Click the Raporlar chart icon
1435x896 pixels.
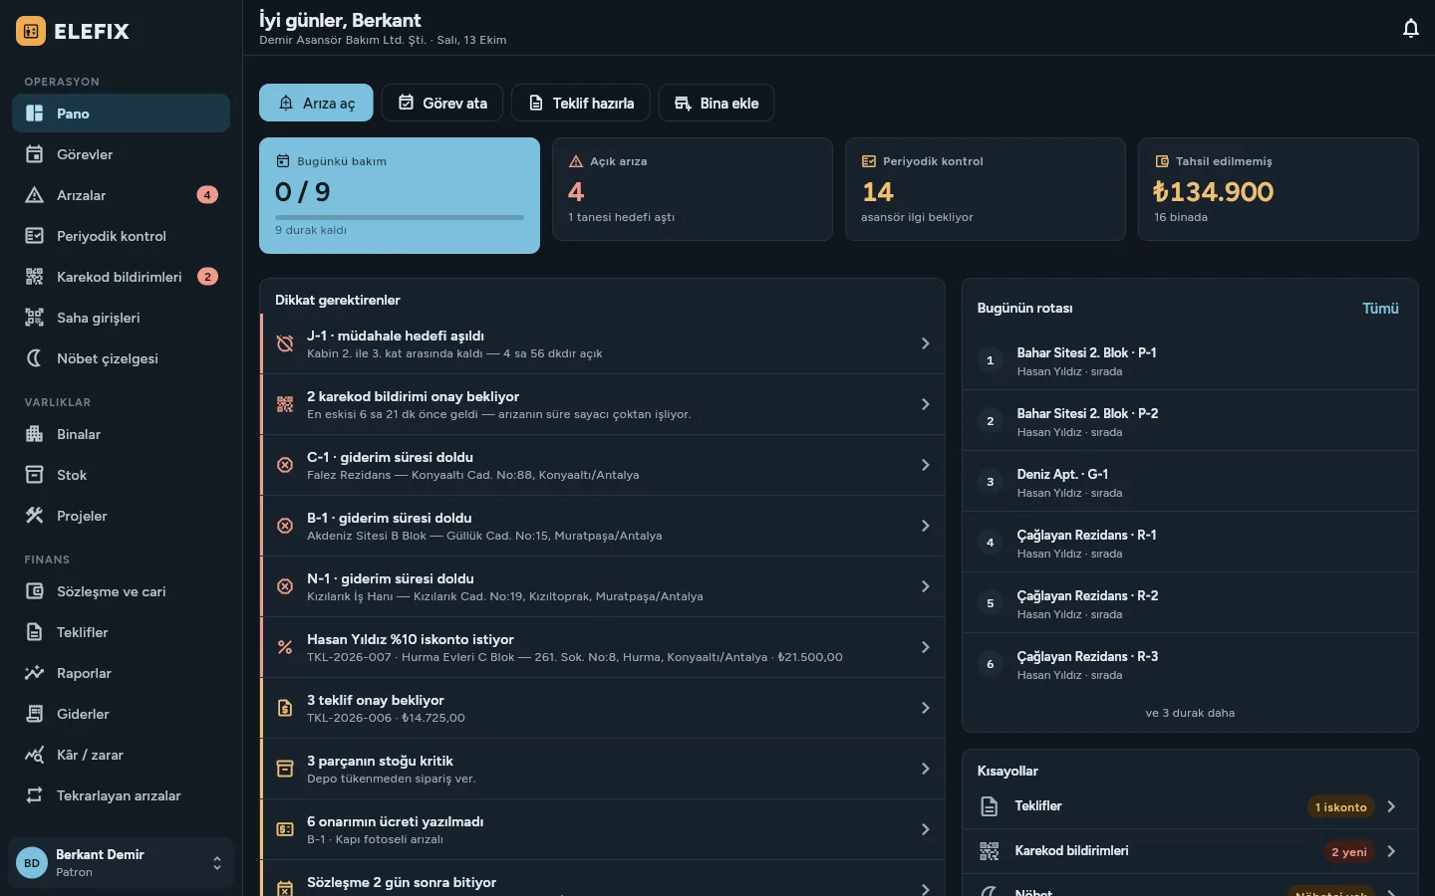34,673
